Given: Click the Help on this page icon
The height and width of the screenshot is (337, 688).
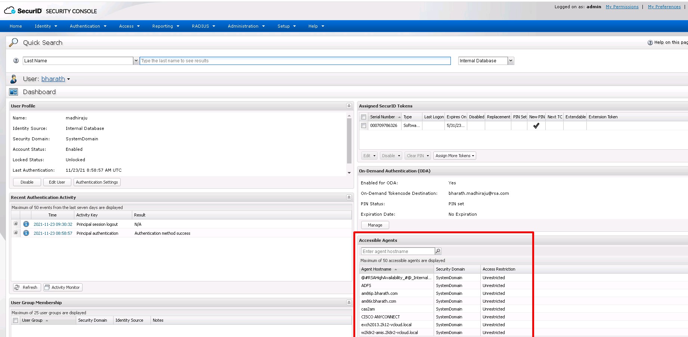Looking at the screenshot, I should [x=650, y=43].
